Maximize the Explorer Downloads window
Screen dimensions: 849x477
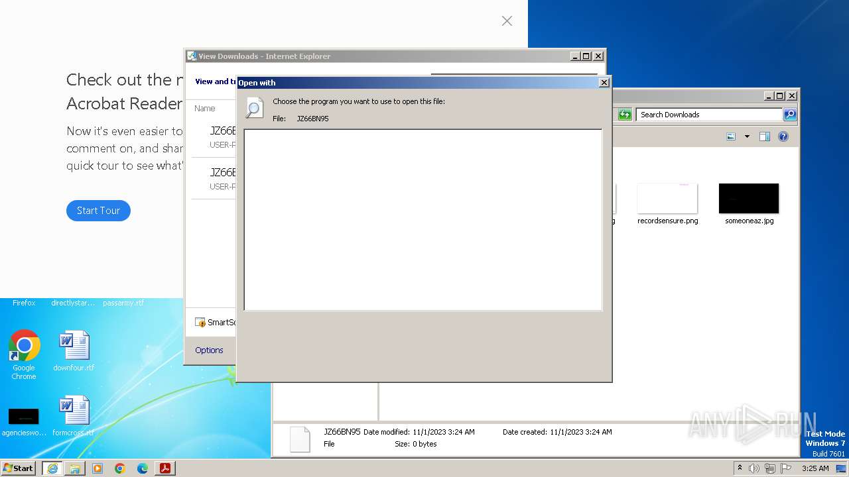click(780, 96)
